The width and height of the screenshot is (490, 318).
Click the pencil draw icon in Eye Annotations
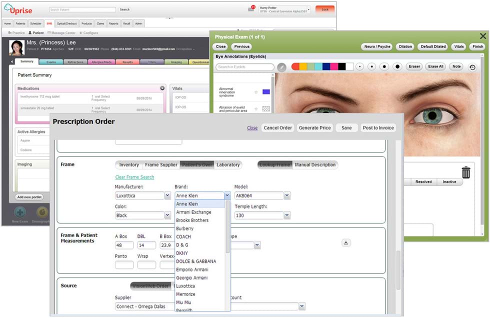281,67
